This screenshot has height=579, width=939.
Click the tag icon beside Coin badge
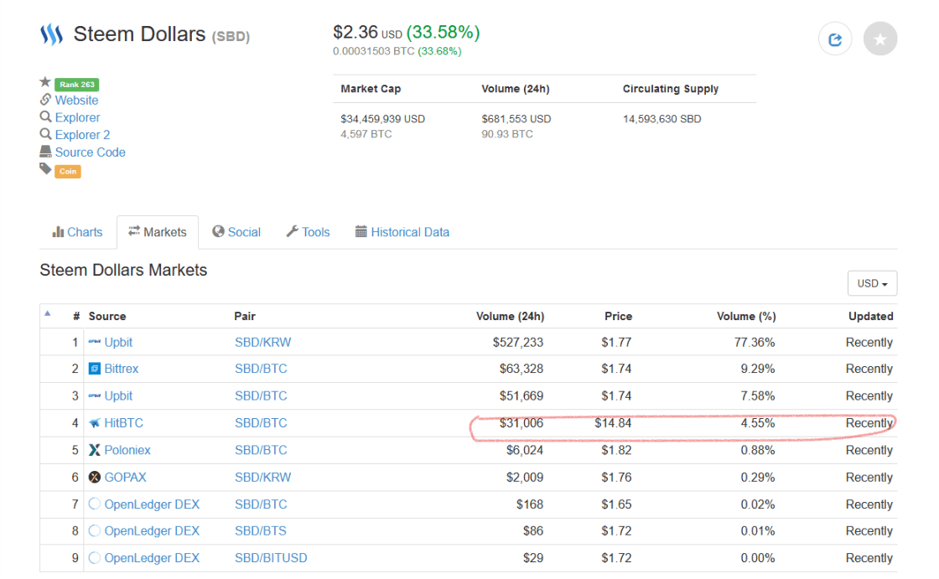coord(45,169)
